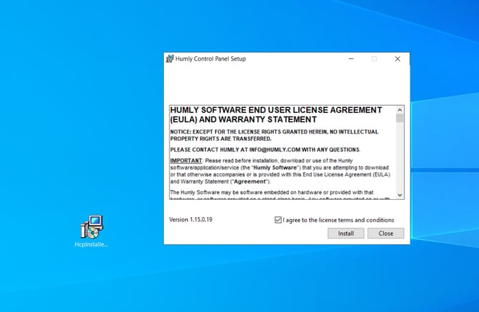Close the setup window with X
Screen dimensions: 479x312
click(397, 59)
